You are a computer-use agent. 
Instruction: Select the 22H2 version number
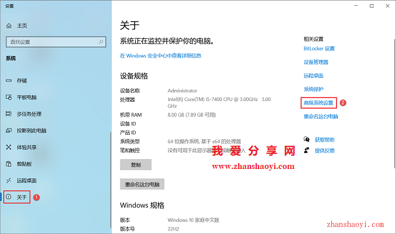coord(174,229)
